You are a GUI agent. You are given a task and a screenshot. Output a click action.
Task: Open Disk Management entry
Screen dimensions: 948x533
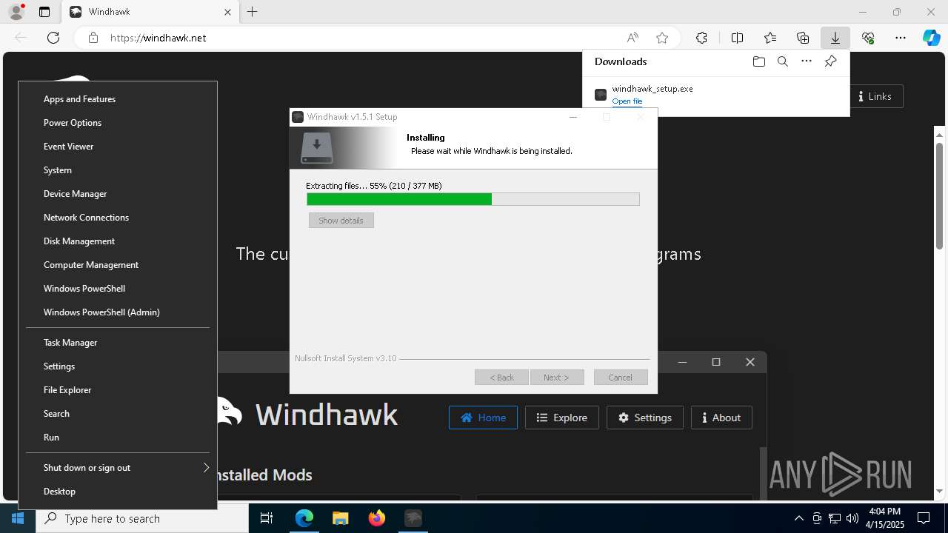click(x=118, y=241)
